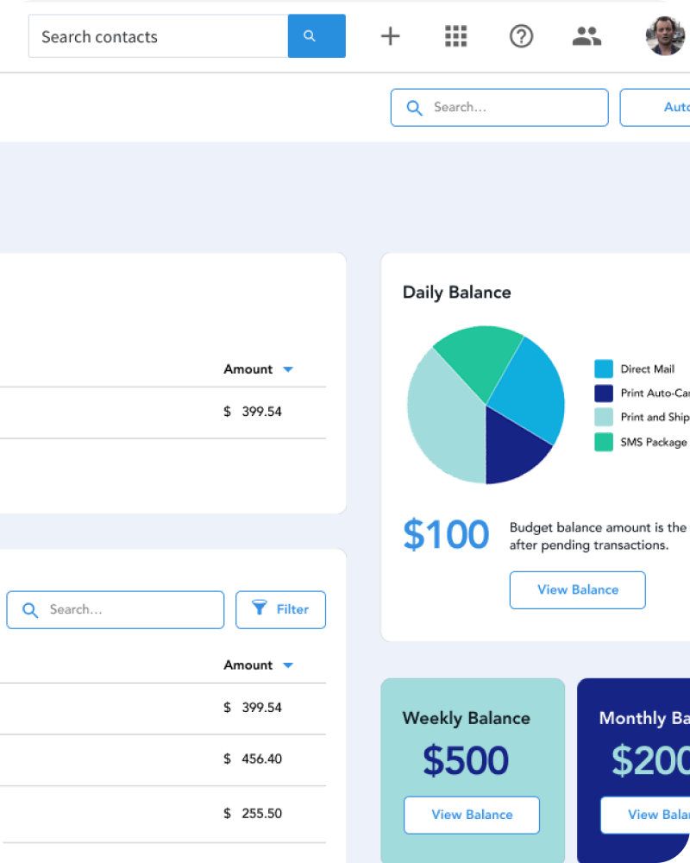Click View Balance on the Weekly Balance card
The image size is (690, 863).
coord(471,815)
